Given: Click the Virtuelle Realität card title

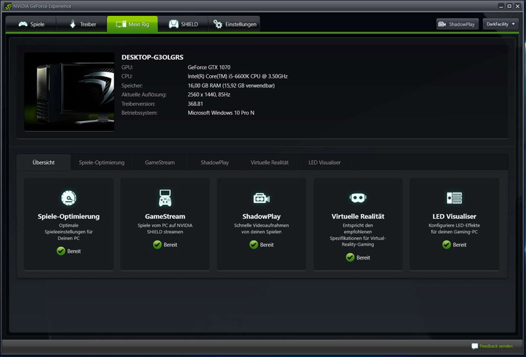Looking at the screenshot, I should click(x=358, y=217).
